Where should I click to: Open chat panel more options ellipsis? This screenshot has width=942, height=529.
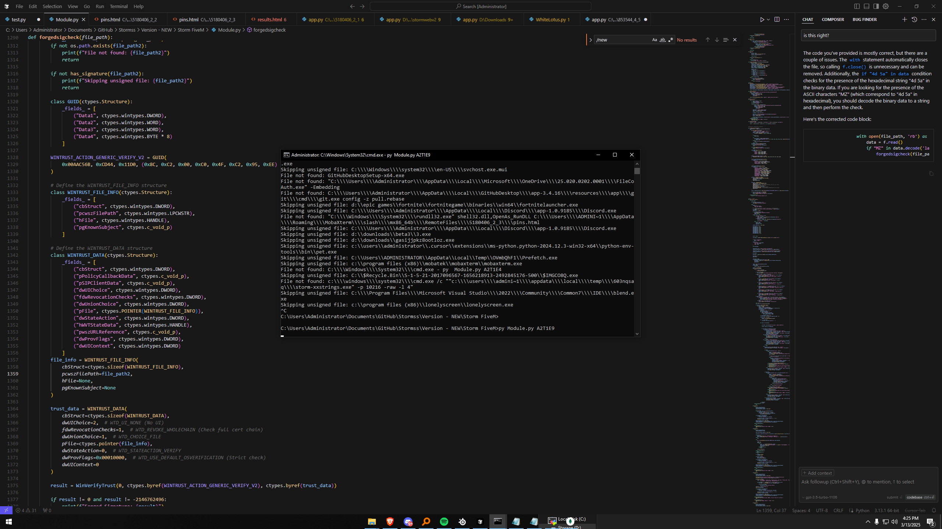[x=924, y=19]
